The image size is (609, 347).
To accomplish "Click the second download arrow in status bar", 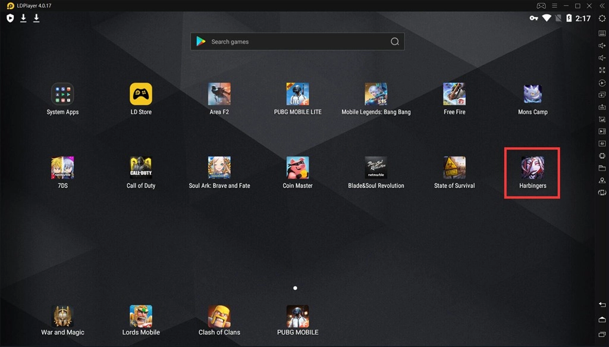I will point(36,18).
